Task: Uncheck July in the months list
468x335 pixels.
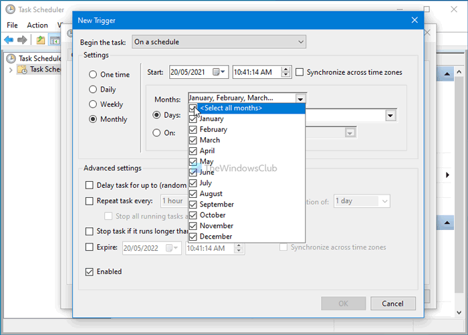Action: tap(193, 183)
